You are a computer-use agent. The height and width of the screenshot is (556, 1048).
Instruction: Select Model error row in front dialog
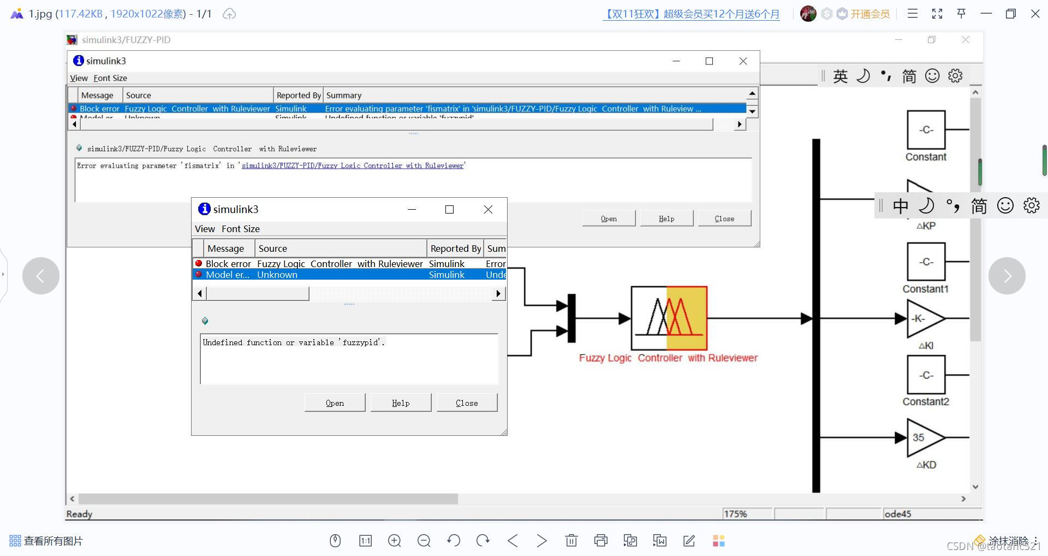click(349, 275)
